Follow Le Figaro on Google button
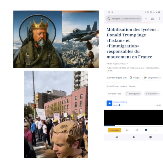The width and height of the screenshot is (163, 163). point(135,78)
